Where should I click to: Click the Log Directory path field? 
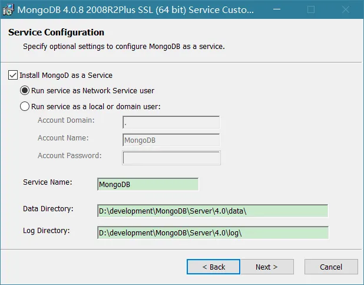pos(212,232)
